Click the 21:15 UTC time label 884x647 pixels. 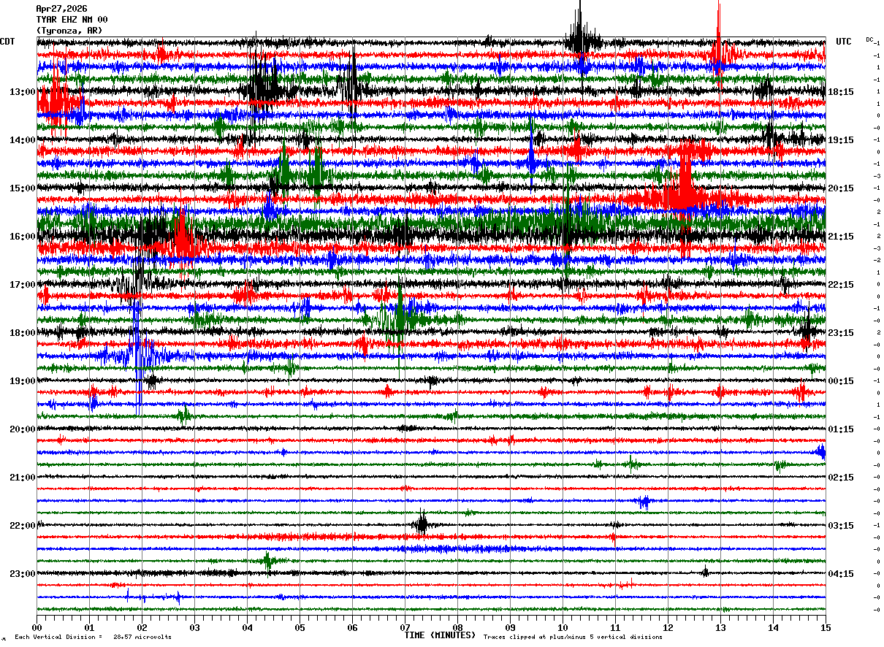coord(841,237)
